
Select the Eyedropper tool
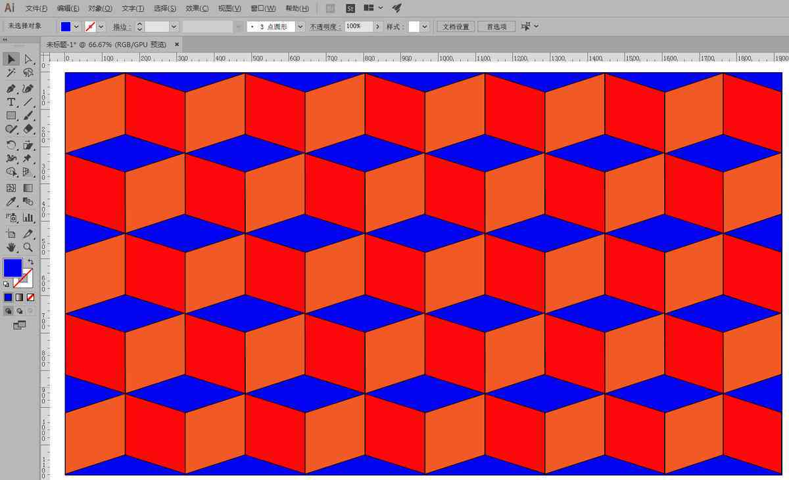coord(11,202)
